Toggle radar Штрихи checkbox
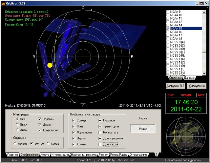This screenshot has width=210, height=163. 73,138
